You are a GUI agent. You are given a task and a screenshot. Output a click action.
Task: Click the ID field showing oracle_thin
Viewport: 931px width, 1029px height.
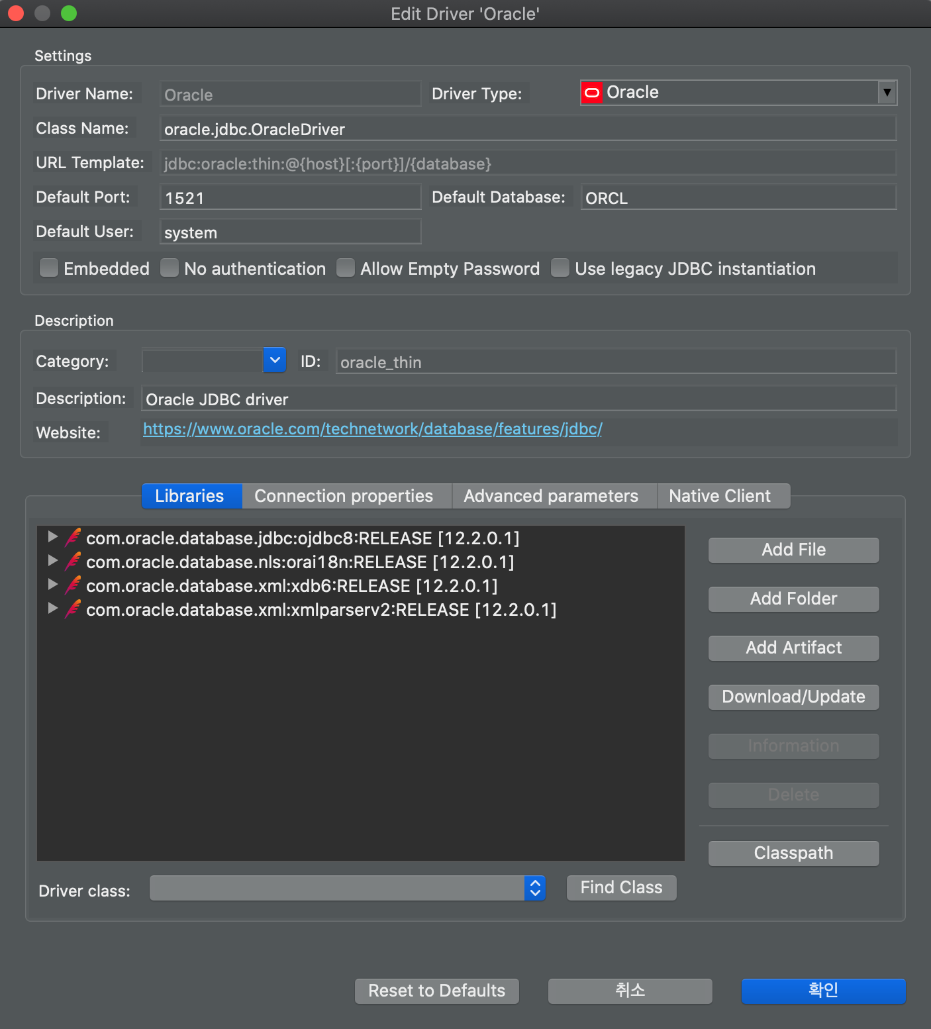tap(616, 362)
